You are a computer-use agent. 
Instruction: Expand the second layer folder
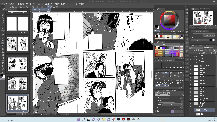tap(195, 59)
